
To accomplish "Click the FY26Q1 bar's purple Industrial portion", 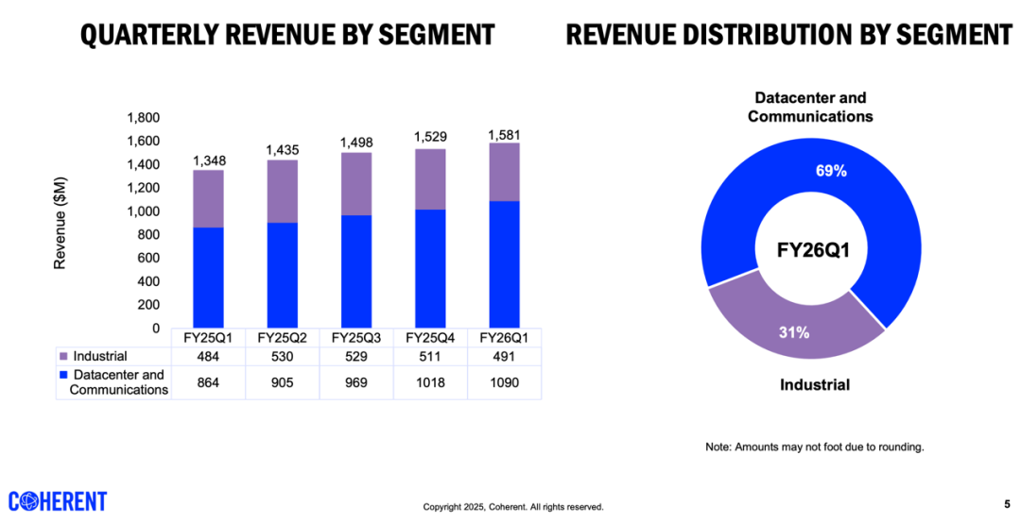I will [x=504, y=172].
